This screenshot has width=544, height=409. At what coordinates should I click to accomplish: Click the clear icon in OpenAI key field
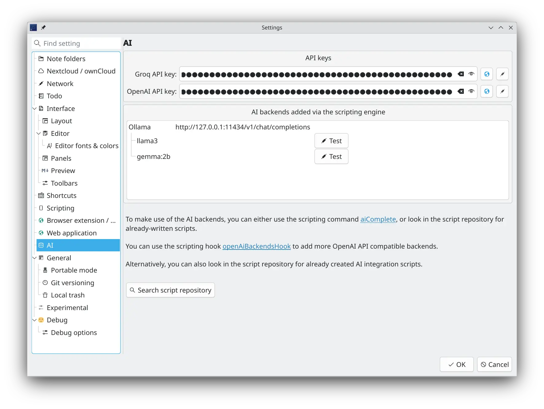461,91
